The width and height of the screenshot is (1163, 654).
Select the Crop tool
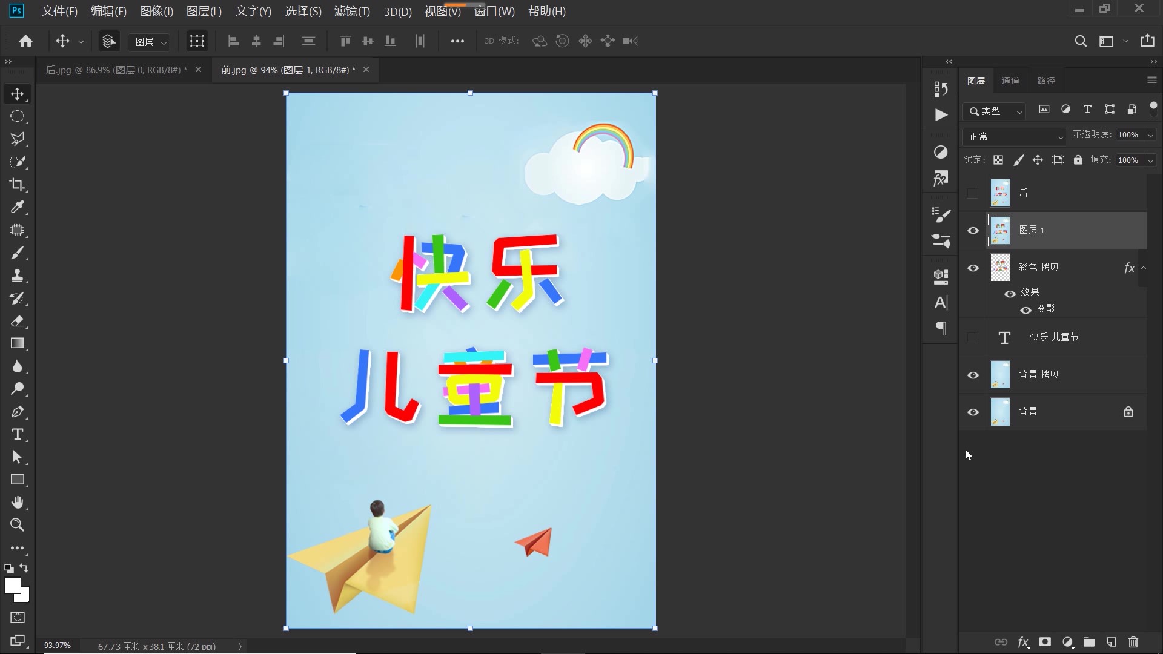17,185
